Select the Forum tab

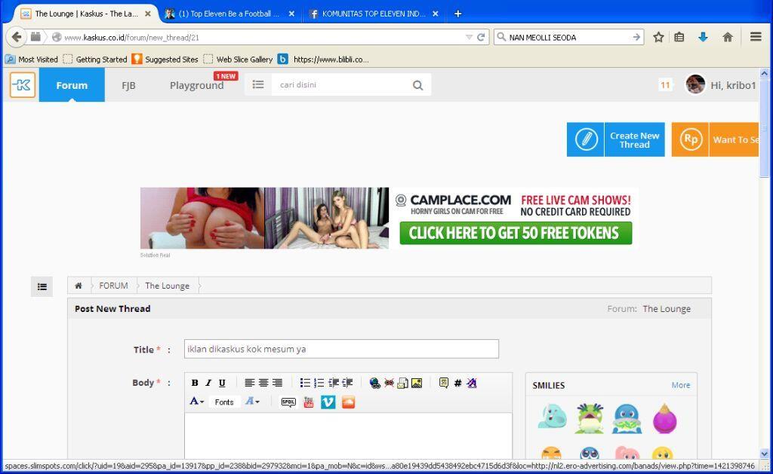(x=72, y=85)
